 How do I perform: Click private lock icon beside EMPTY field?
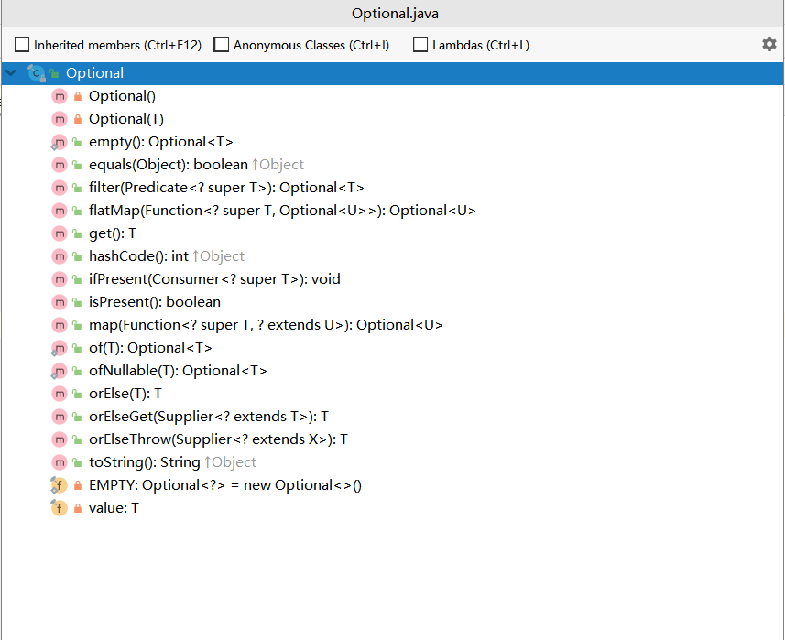point(78,485)
